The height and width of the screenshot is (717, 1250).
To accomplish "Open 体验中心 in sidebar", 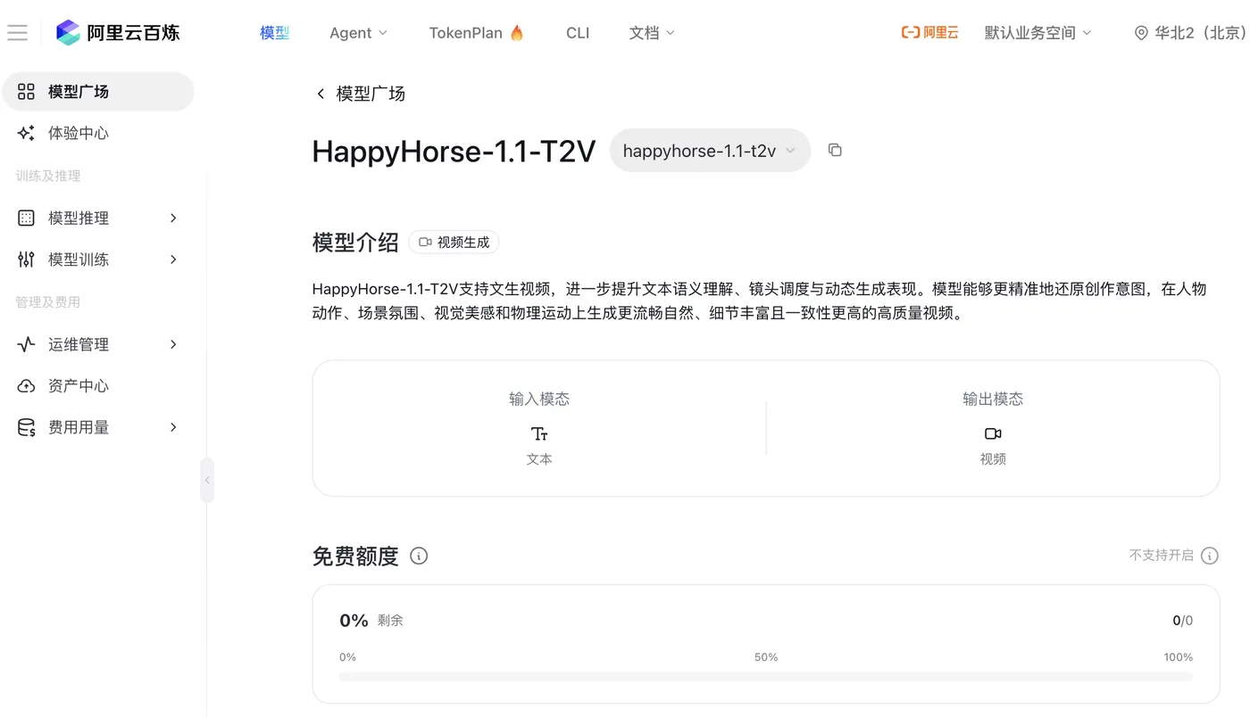I will tap(98, 133).
